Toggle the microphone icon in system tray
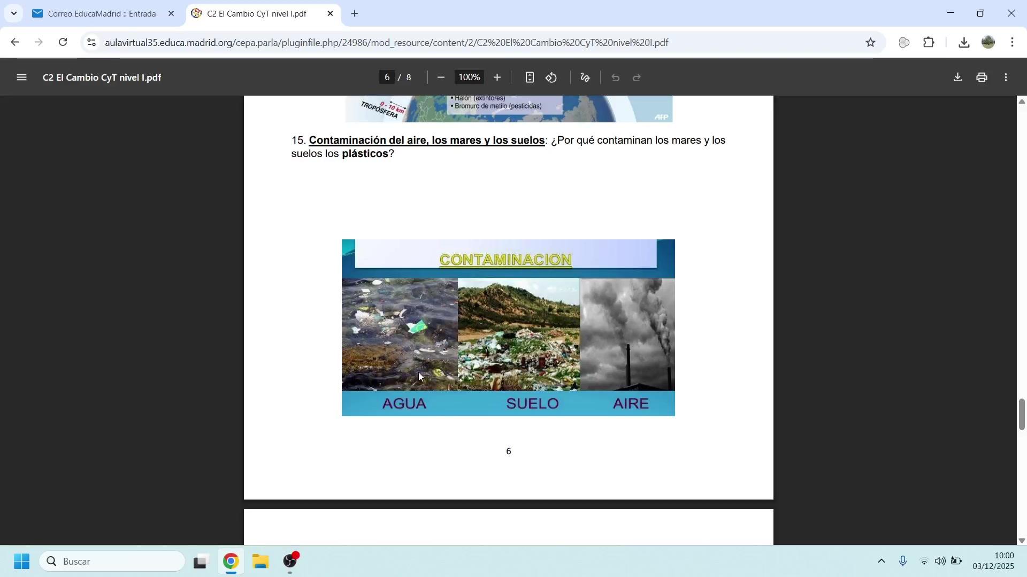Viewport: 1027px width, 577px height. pos(903,562)
